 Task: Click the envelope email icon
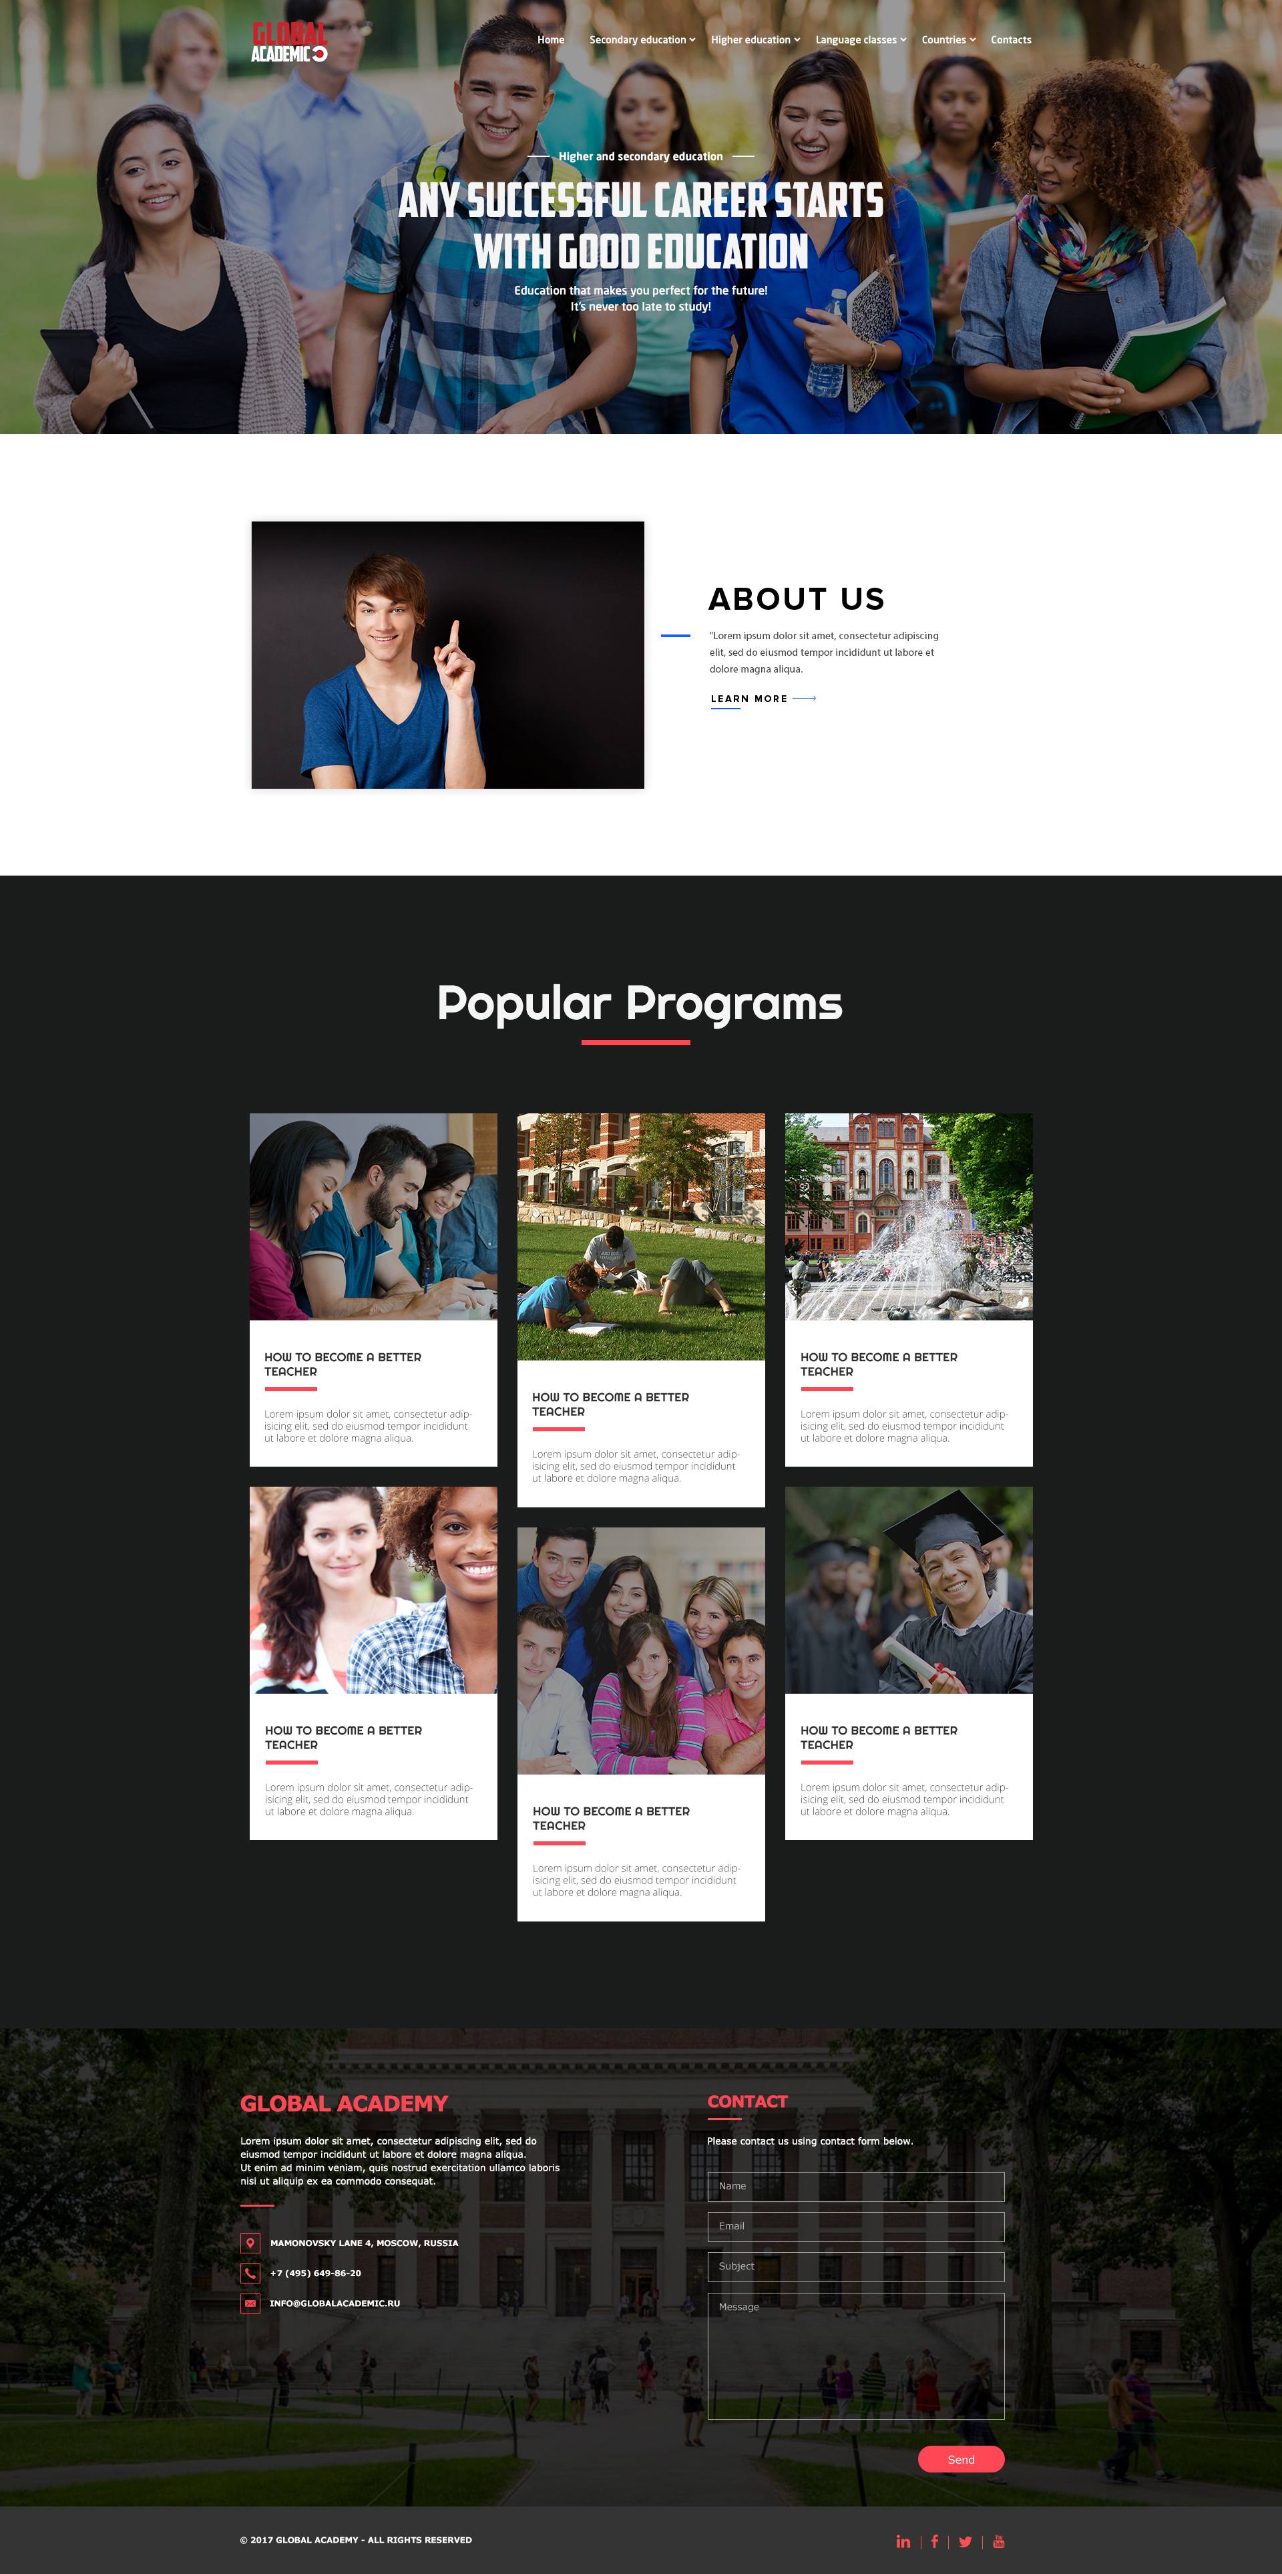(x=250, y=2302)
